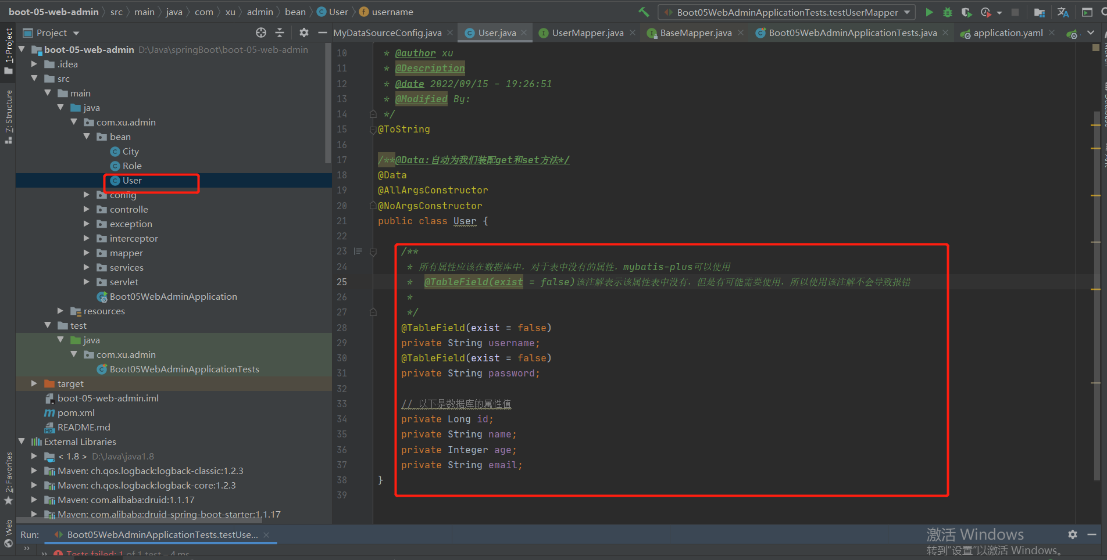
Task: Open Run panel settings gear
Action: coord(1073,534)
